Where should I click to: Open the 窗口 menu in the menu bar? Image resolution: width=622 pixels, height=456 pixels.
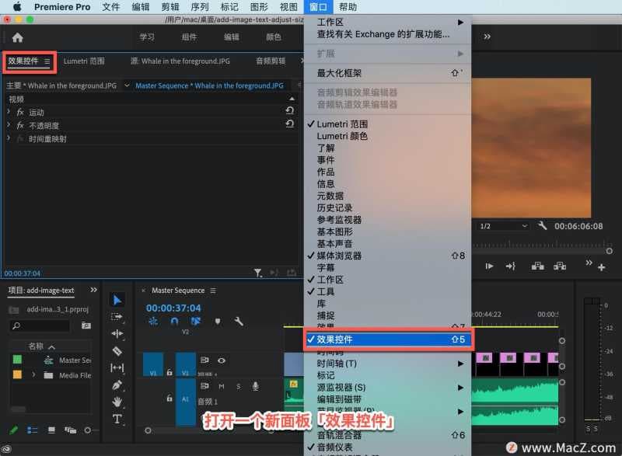tap(319, 7)
